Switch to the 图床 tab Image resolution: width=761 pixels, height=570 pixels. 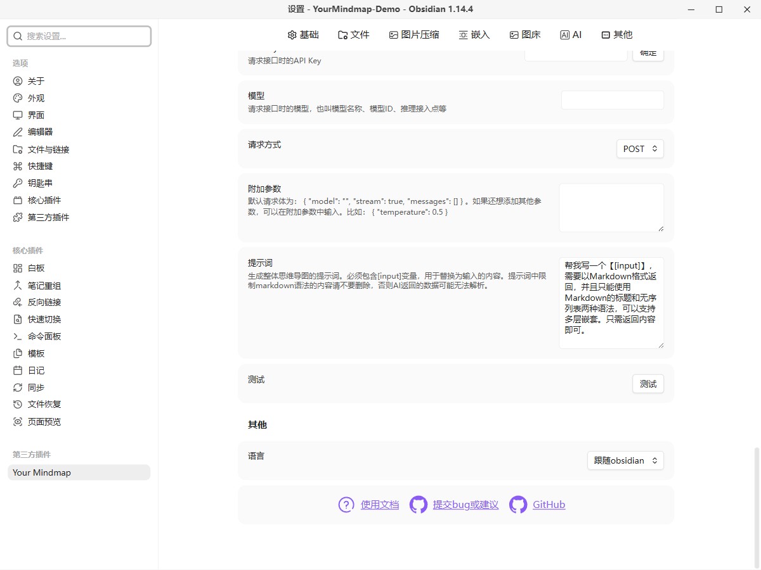coord(525,35)
